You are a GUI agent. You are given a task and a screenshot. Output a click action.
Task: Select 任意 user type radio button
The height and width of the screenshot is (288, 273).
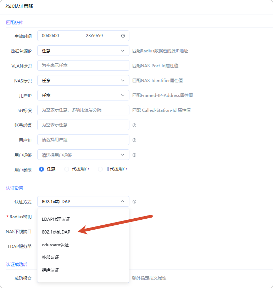coord(41,169)
